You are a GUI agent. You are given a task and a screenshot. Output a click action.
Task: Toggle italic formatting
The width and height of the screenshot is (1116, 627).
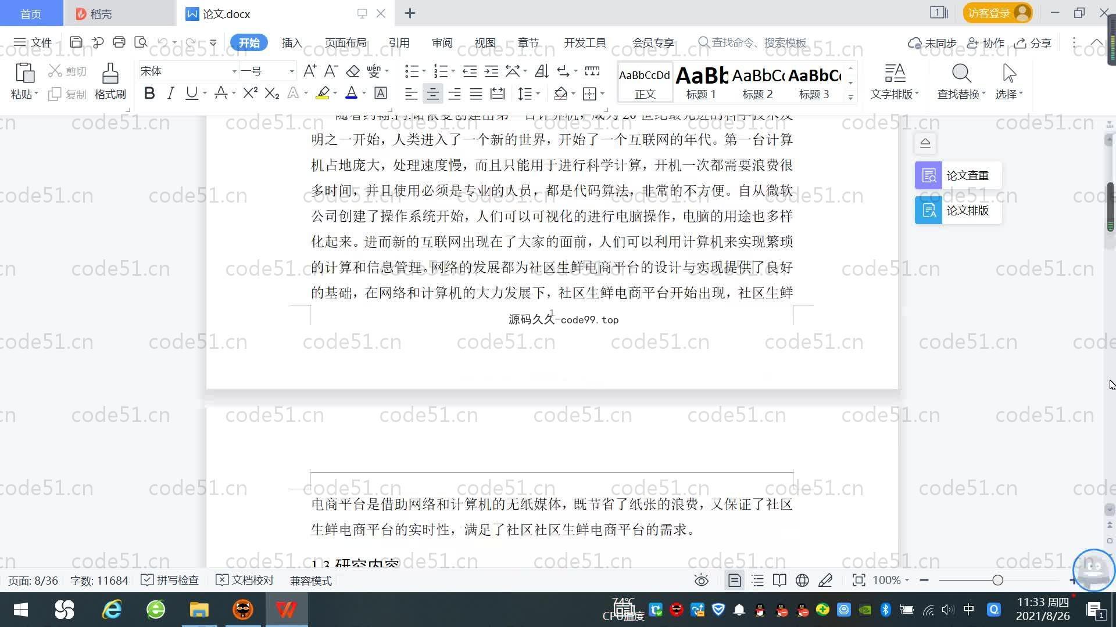[170, 93]
